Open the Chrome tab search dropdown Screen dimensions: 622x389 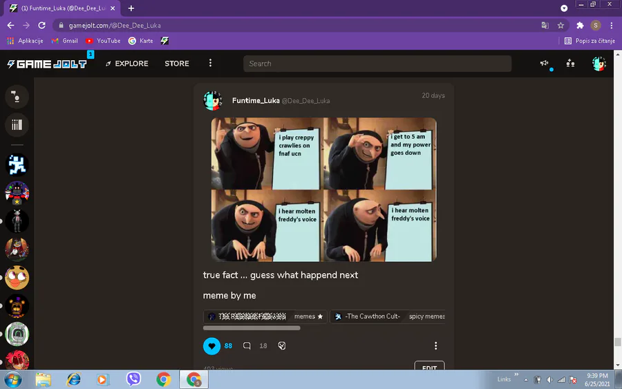pos(564,8)
